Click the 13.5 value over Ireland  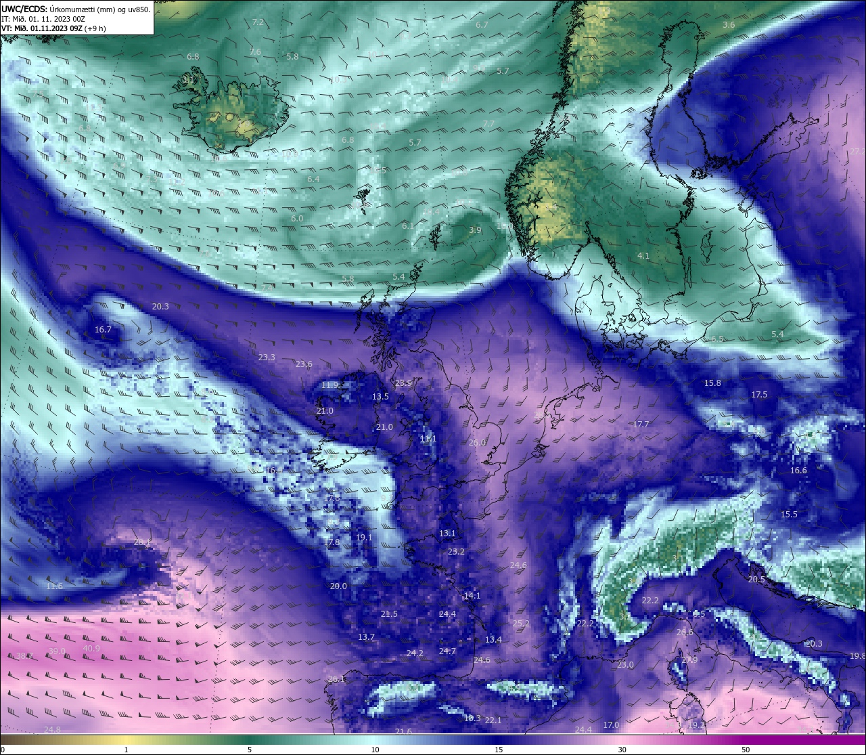(380, 397)
